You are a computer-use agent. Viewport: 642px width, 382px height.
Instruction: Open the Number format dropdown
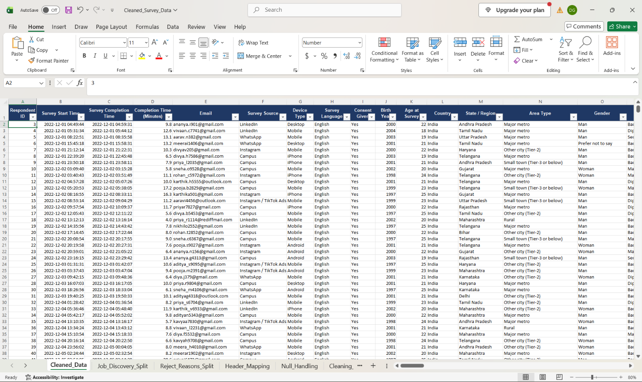coord(359,43)
